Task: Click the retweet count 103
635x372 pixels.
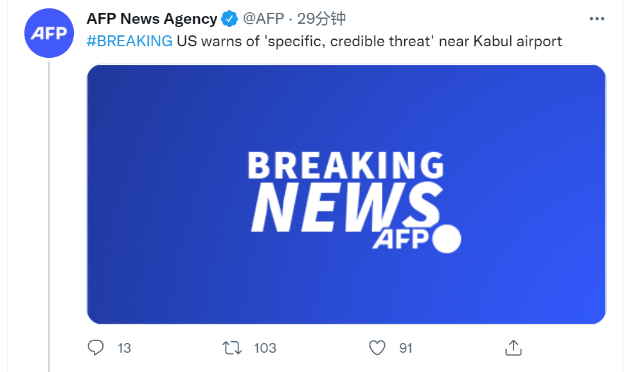Action: pos(265,348)
